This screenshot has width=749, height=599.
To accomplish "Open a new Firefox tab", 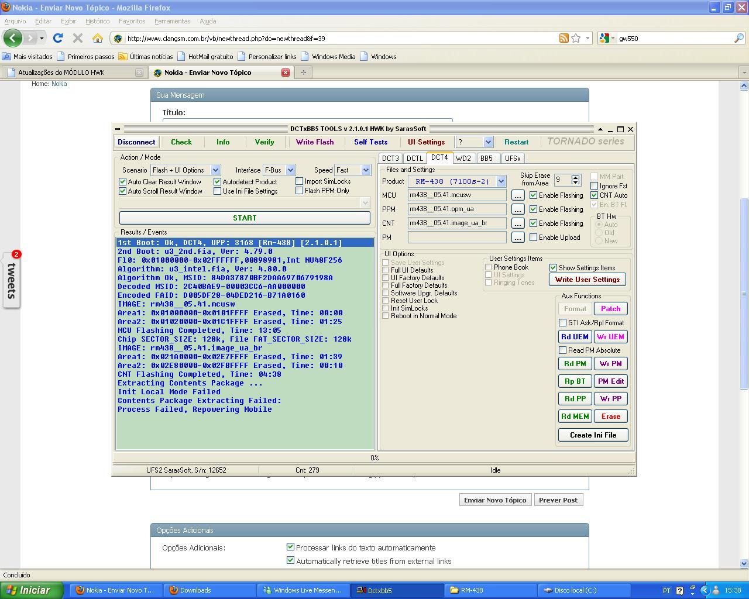I will [x=303, y=73].
